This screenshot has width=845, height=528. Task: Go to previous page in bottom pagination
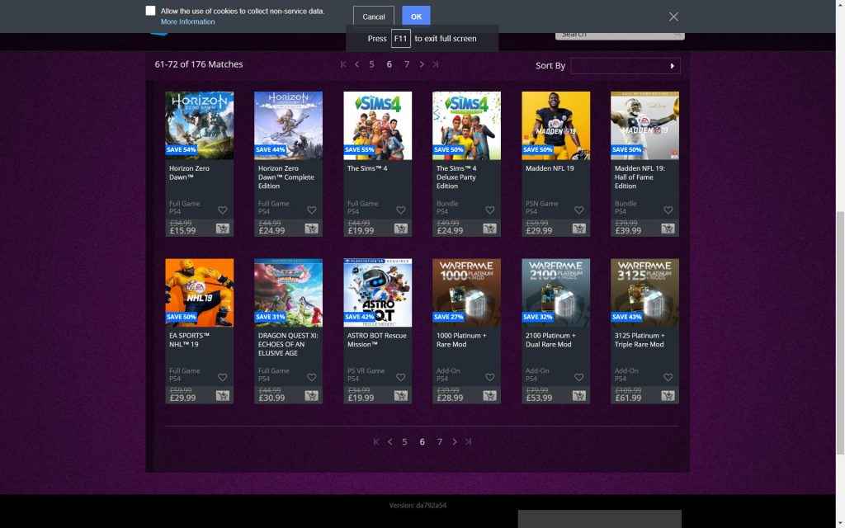click(x=389, y=442)
